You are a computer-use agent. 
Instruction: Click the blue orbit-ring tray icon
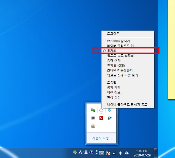click(x=110, y=118)
